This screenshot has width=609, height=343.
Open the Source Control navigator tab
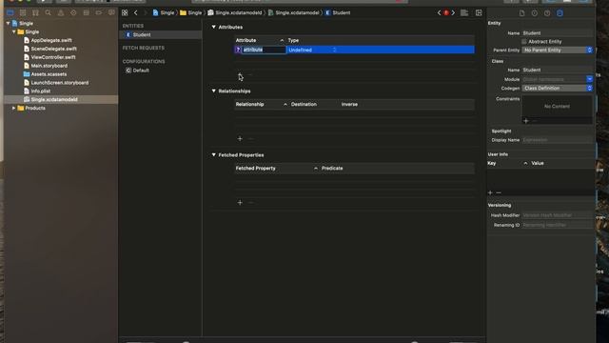[23, 12]
